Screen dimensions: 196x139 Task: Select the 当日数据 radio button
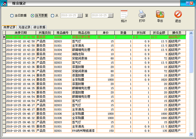[x=12, y=16]
